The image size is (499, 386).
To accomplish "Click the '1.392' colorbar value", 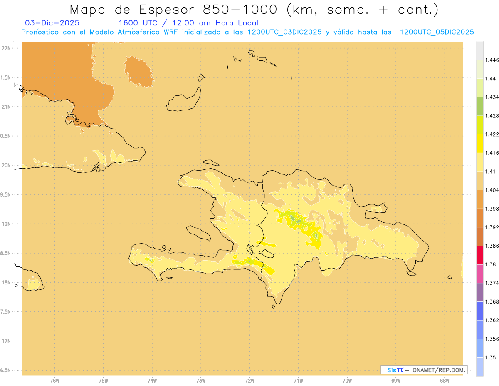I will pyautogui.click(x=493, y=227).
